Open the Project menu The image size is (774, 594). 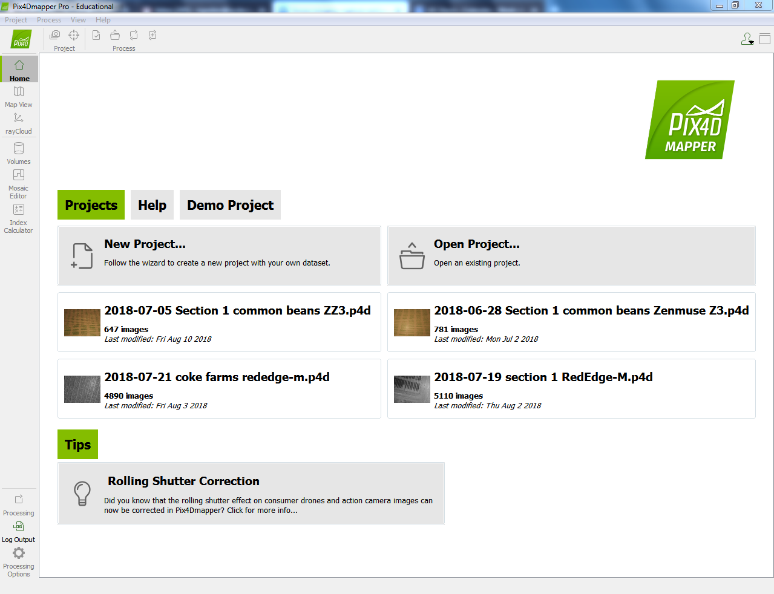[16, 20]
